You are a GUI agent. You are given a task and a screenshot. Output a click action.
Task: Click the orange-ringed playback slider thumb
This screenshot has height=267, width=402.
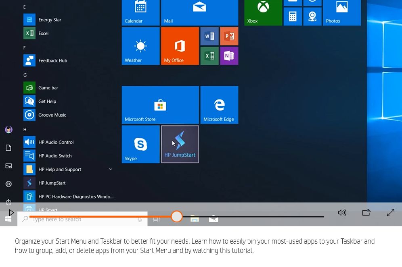(x=177, y=216)
